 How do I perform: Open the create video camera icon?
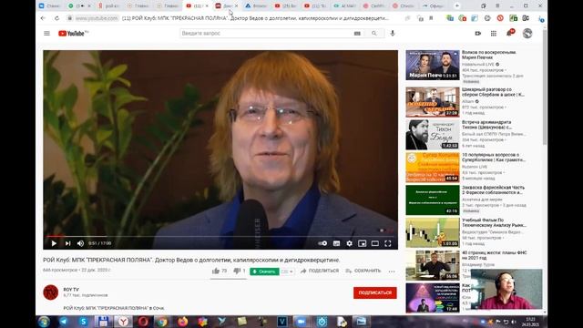[477, 34]
